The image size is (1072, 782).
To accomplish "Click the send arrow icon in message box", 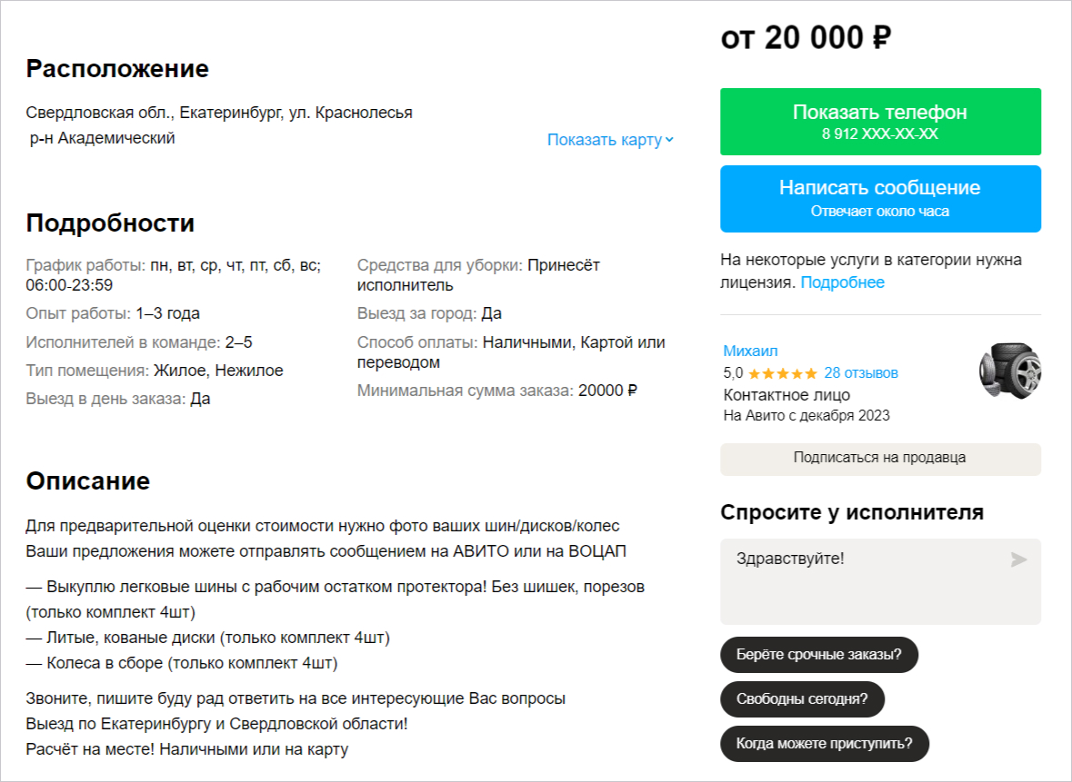I will 1018,559.
